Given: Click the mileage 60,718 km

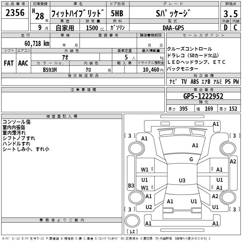Looking at the screenshot, I should (x=37, y=44).
